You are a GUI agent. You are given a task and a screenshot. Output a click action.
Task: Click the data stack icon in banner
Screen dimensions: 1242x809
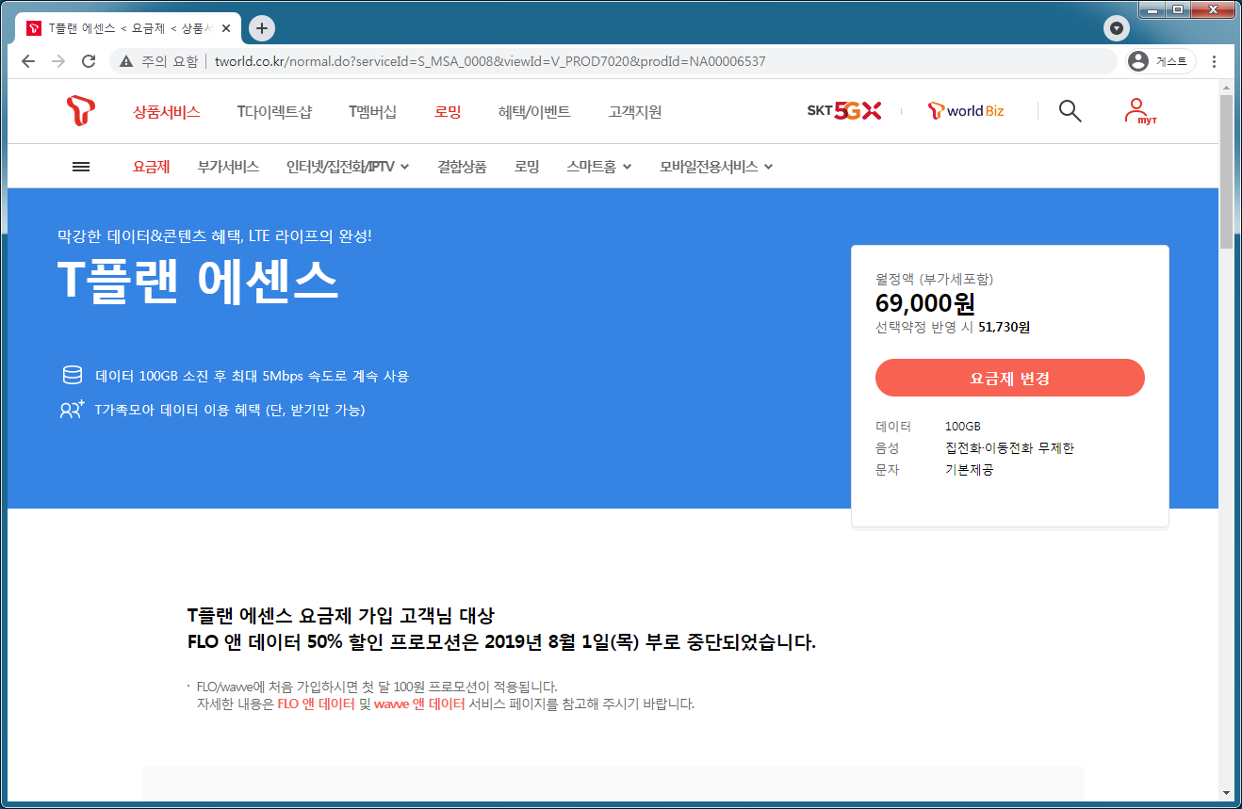(72, 376)
